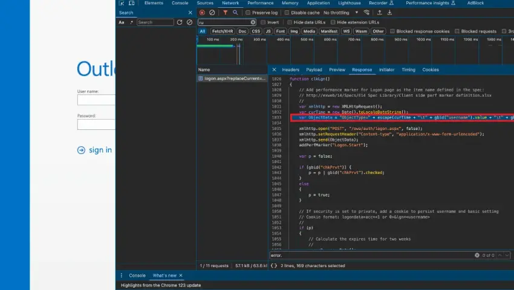Show the Payload tab
This screenshot has width=514, height=290.
[x=314, y=69]
